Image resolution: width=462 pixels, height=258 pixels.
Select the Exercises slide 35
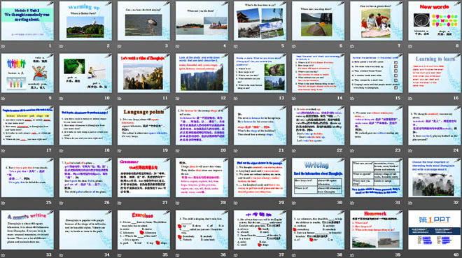pyautogui.click(x=143, y=230)
